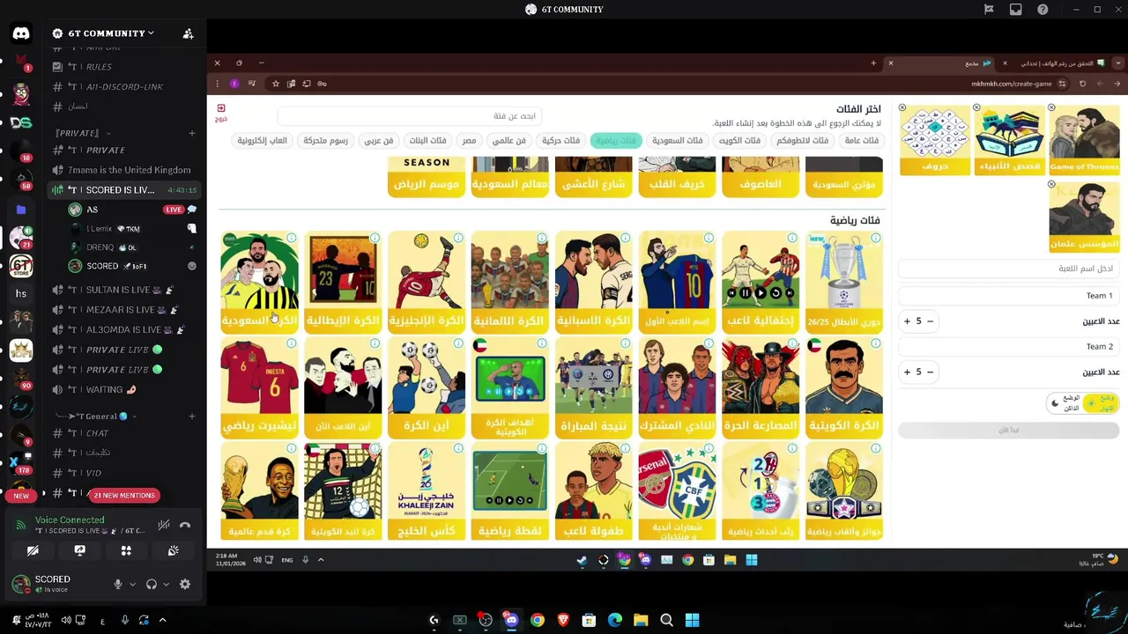Remove the Game of Thrones selected category
The image size is (1128, 634).
pos(1051,107)
